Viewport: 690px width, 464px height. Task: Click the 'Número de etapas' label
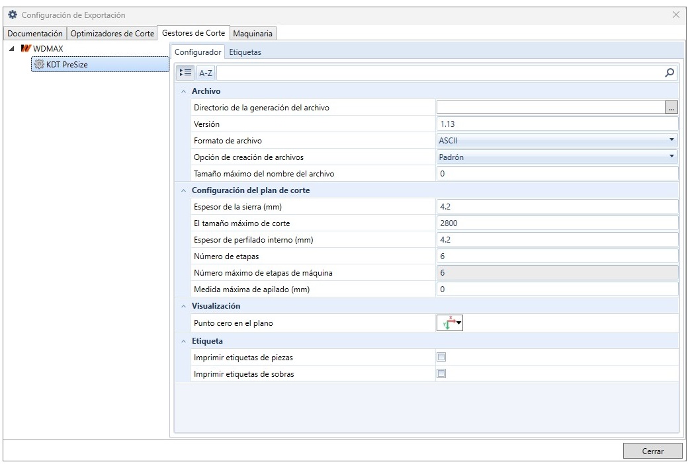point(226,256)
